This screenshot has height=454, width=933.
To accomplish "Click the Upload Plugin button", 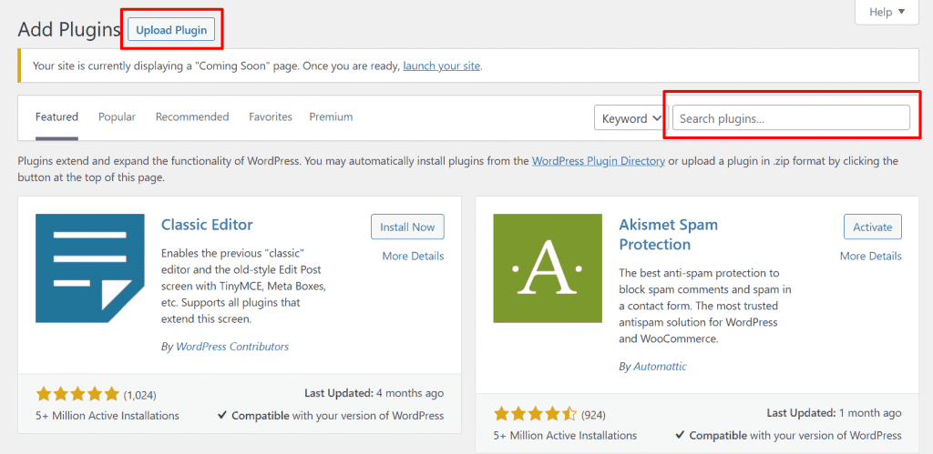I will coord(171,30).
